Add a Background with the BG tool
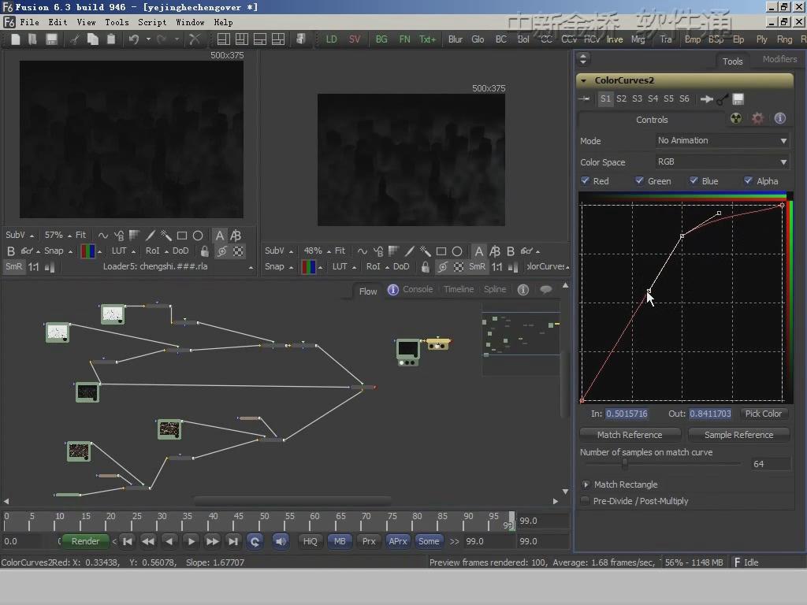This screenshot has width=807, height=605. 381,39
